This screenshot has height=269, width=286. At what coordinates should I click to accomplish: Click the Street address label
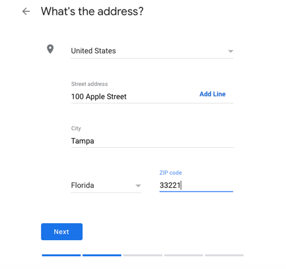[89, 84]
